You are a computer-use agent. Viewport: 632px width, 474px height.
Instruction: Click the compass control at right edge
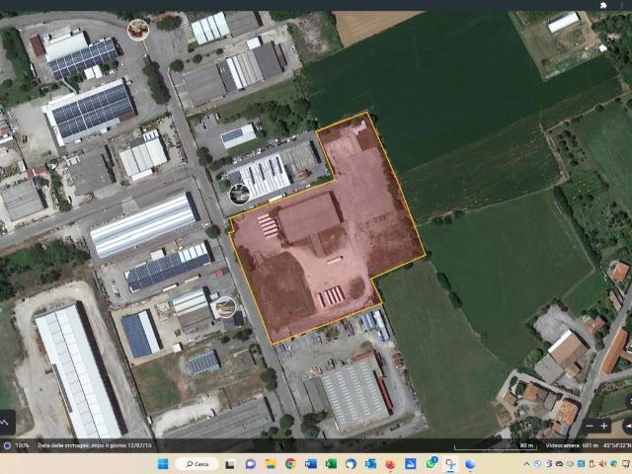click(628, 426)
